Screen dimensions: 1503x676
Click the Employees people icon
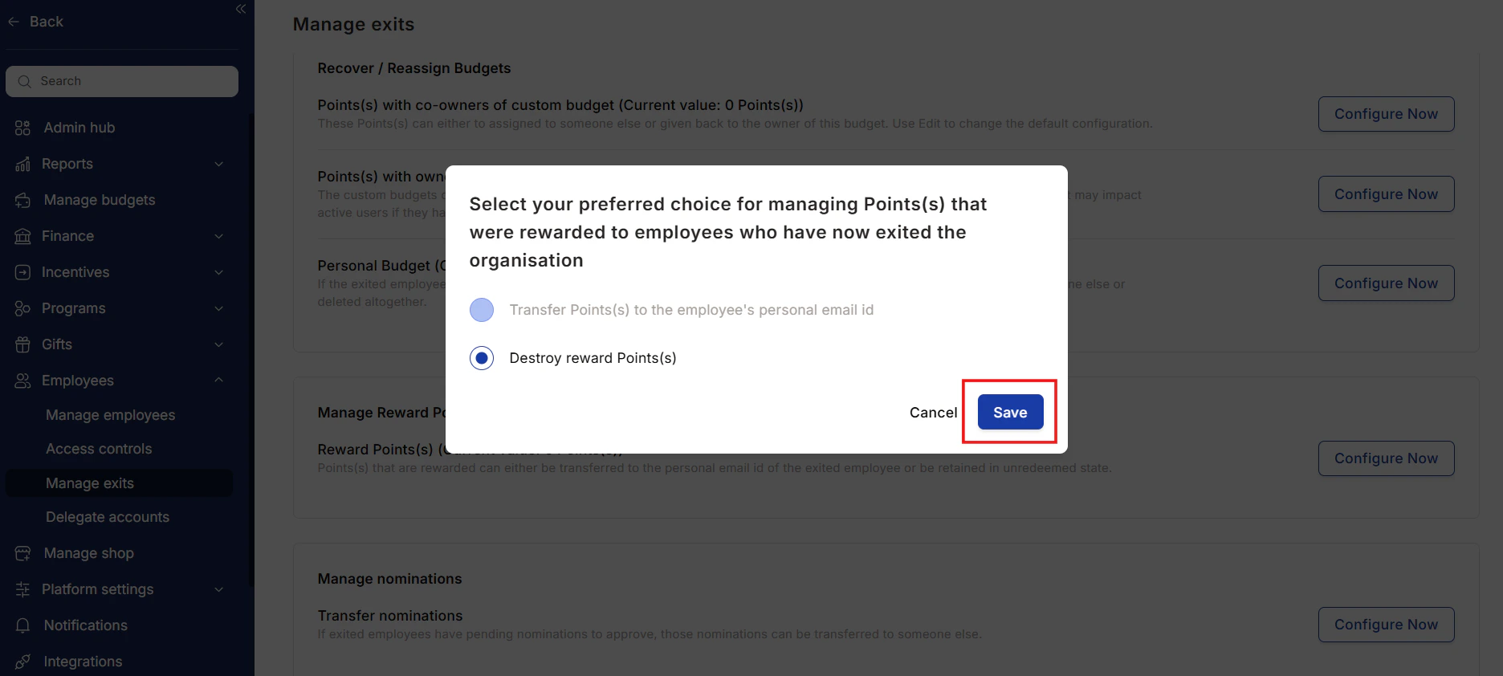click(x=22, y=381)
